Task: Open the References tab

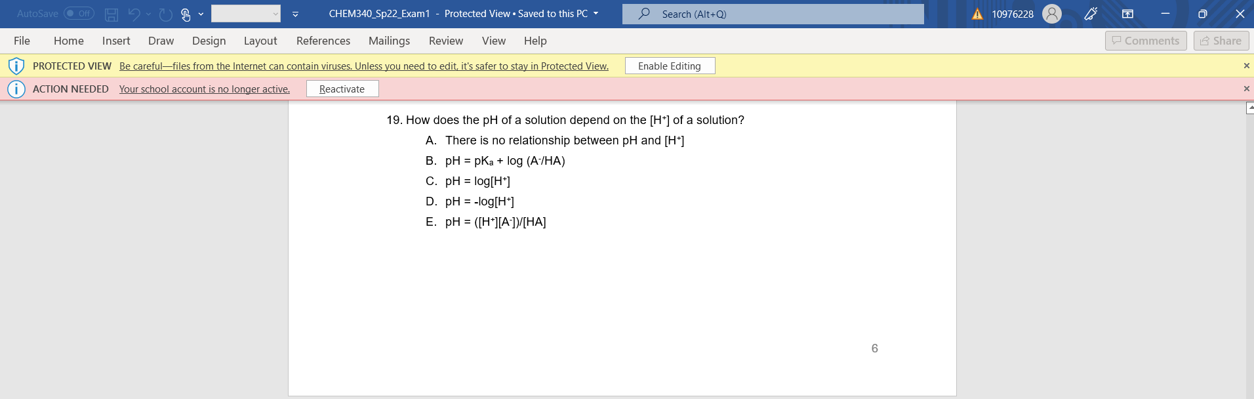Action: click(x=323, y=41)
